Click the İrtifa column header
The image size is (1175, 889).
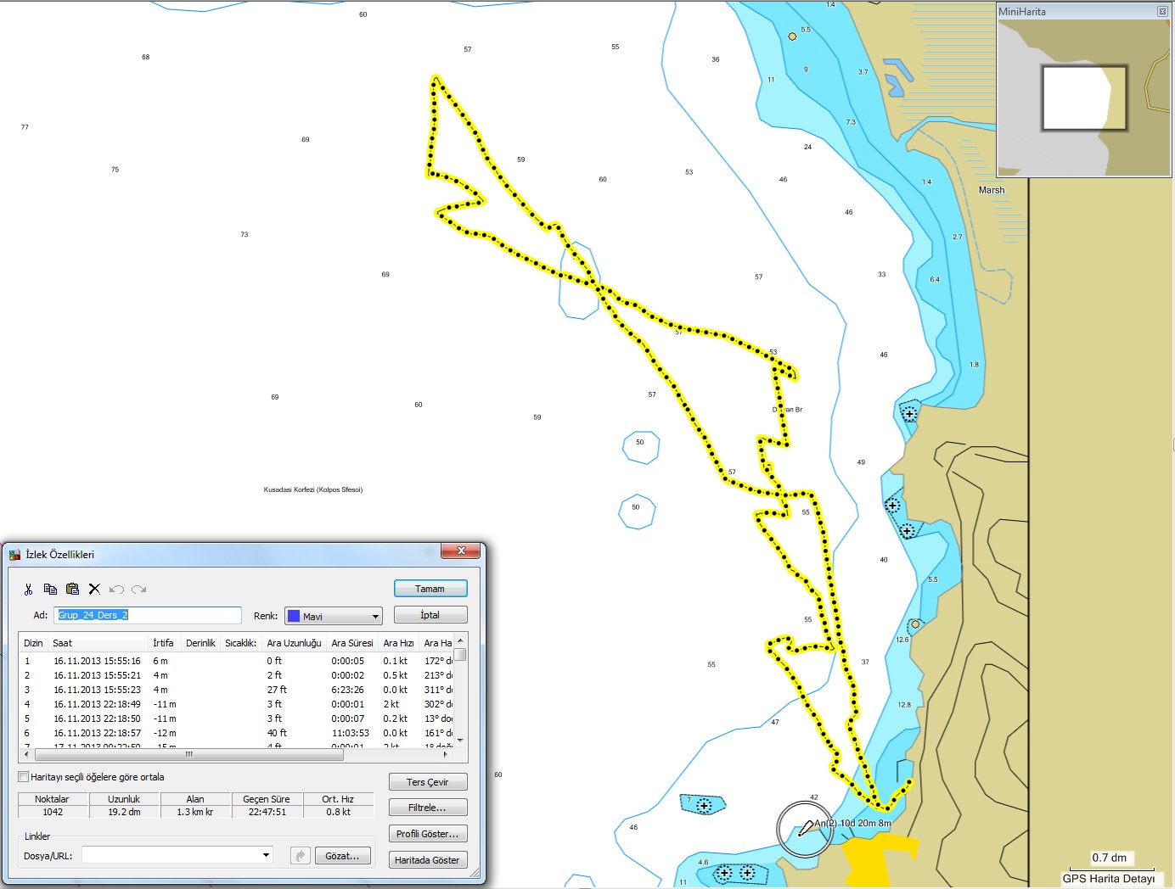click(x=165, y=643)
